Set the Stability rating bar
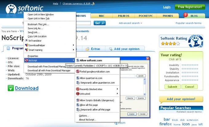Image resolution: width=209 pixels, height=127 pixels. click(190, 69)
